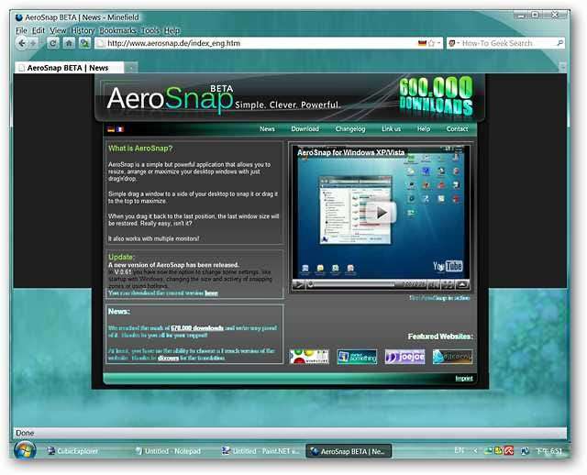Open the 678.000 downloads link
Image resolution: width=587 pixels, height=475 pixels.
(x=197, y=328)
